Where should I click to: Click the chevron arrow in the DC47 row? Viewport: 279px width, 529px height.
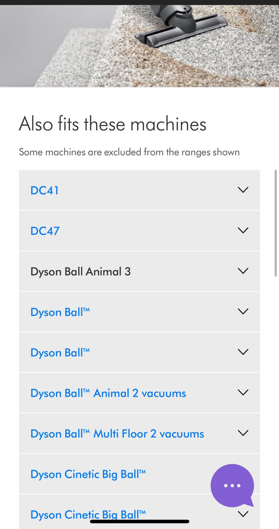(243, 230)
